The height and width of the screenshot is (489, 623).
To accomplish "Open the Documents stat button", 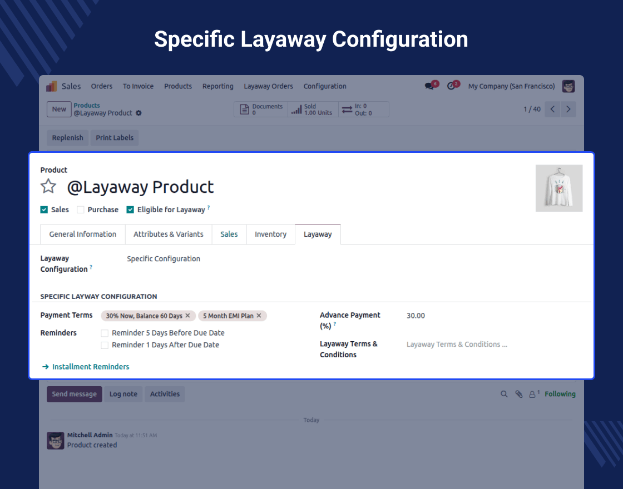I will click(x=261, y=109).
